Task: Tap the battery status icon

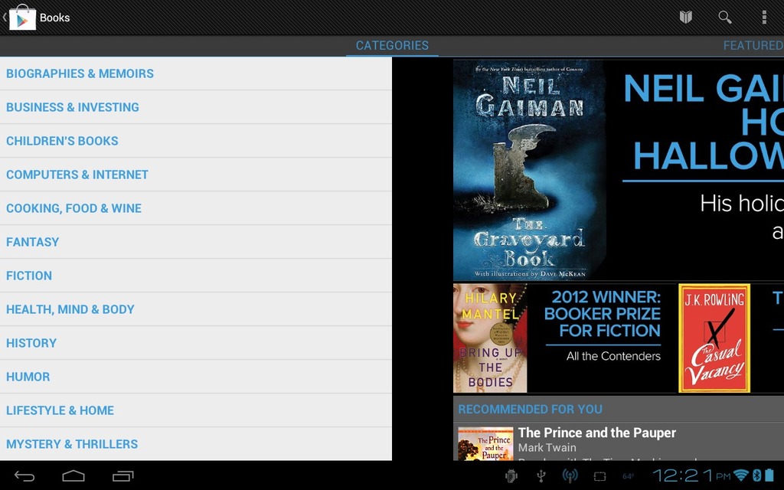Action: [x=769, y=475]
